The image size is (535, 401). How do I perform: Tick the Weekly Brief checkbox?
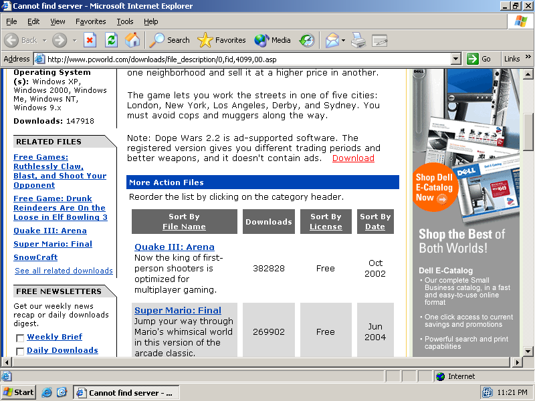pyautogui.click(x=20, y=338)
